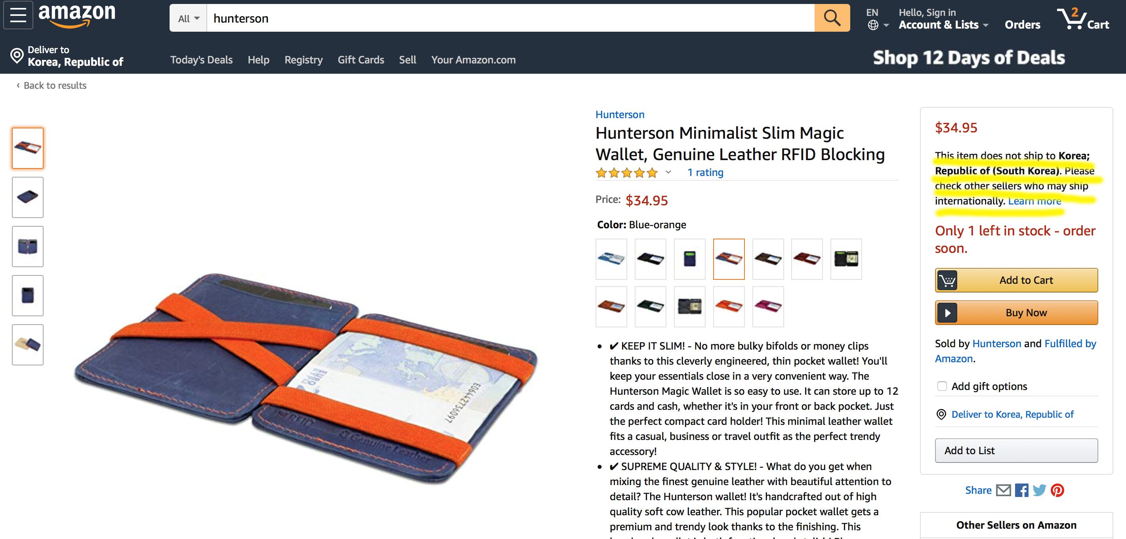The image size is (1126, 539).
Task: Expand the Account & Lists dropdown
Action: click(943, 25)
